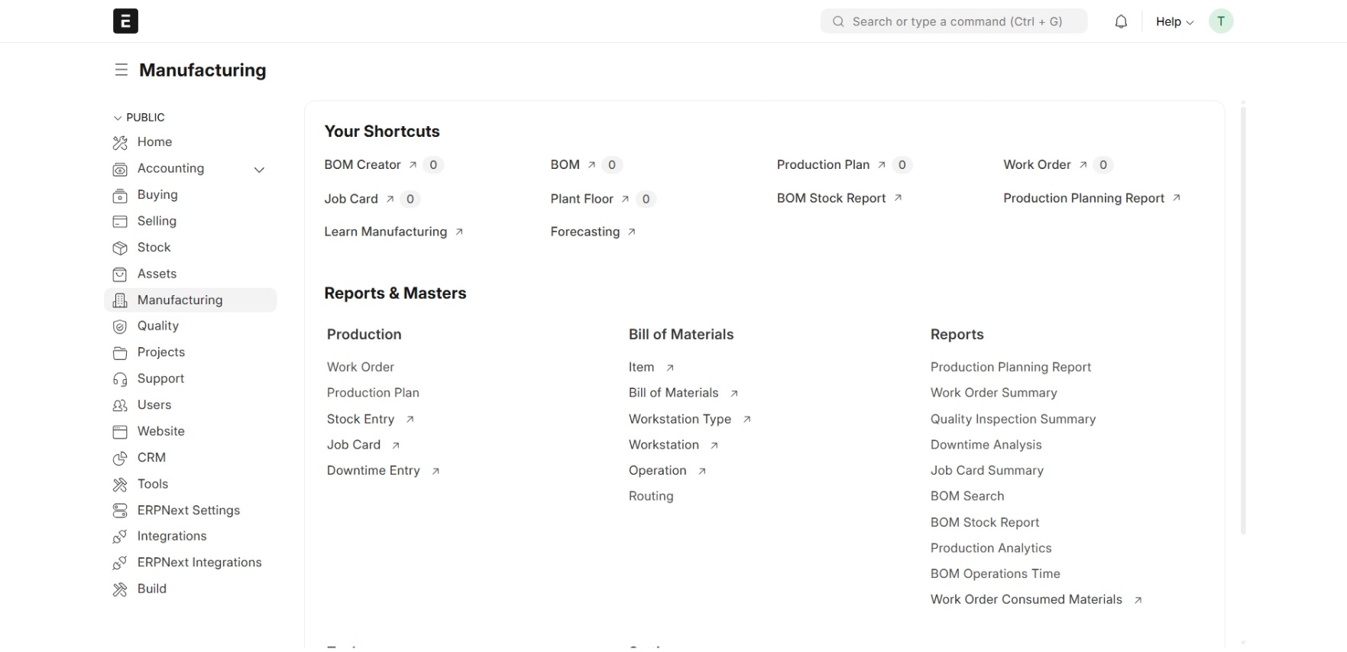Image resolution: width=1347 pixels, height=652 pixels.
Task: Open BOM Search report
Action: coord(967,496)
